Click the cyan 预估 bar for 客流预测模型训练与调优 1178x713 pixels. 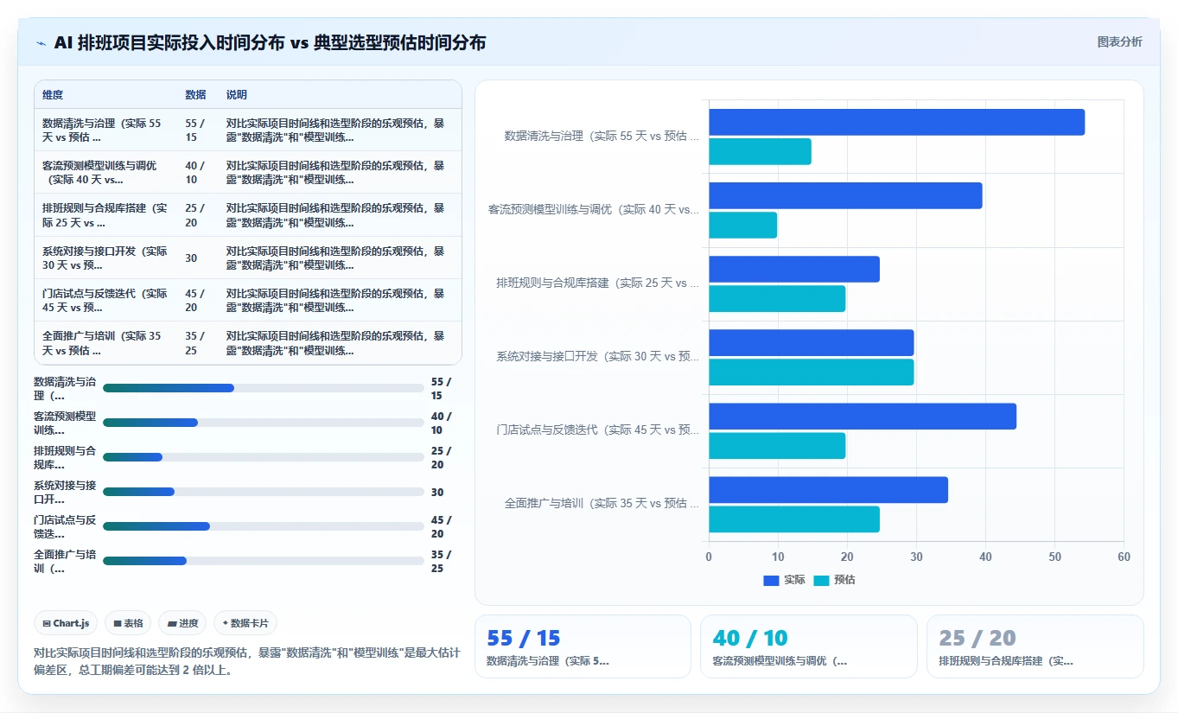742,226
